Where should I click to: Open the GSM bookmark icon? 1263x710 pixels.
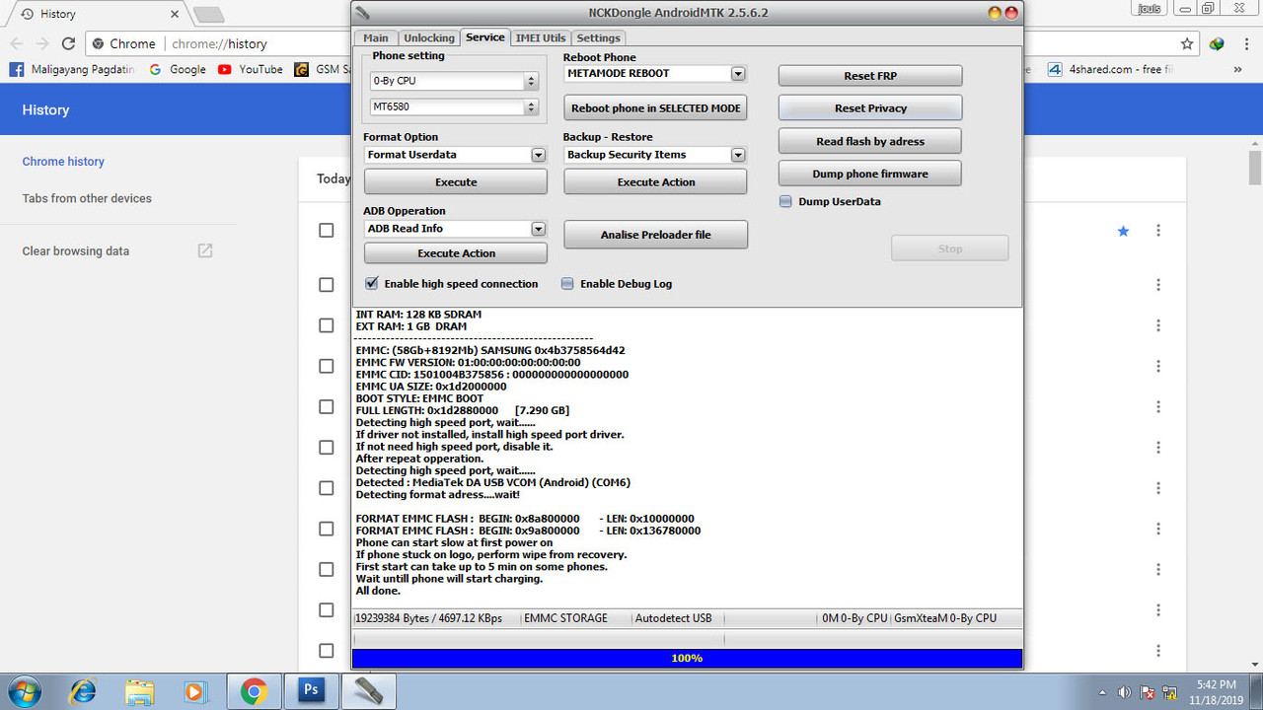[301, 69]
